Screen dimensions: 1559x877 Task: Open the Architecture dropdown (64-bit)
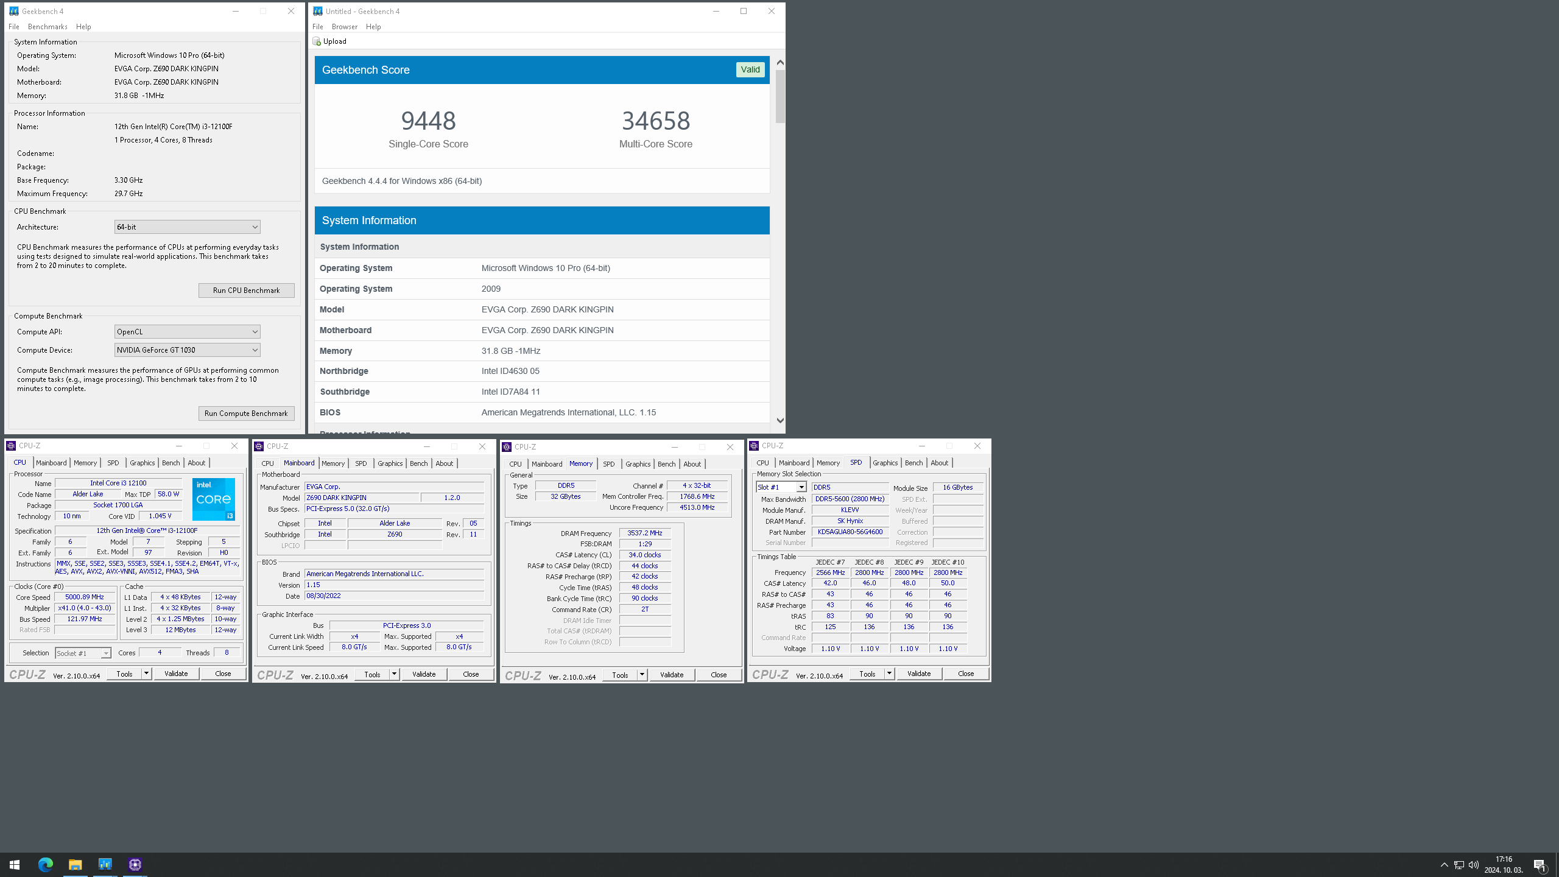point(187,227)
